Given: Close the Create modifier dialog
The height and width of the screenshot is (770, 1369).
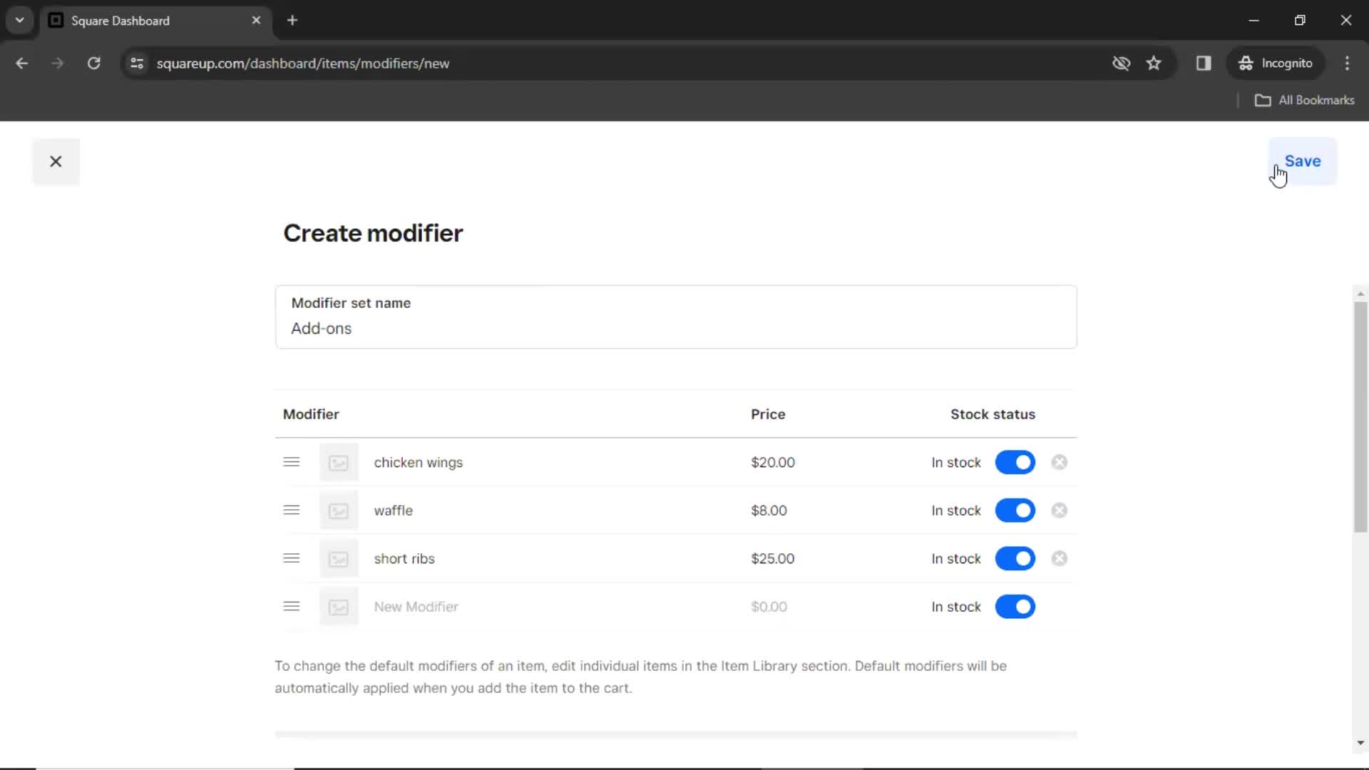Looking at the screenshot, I should 56,161.
